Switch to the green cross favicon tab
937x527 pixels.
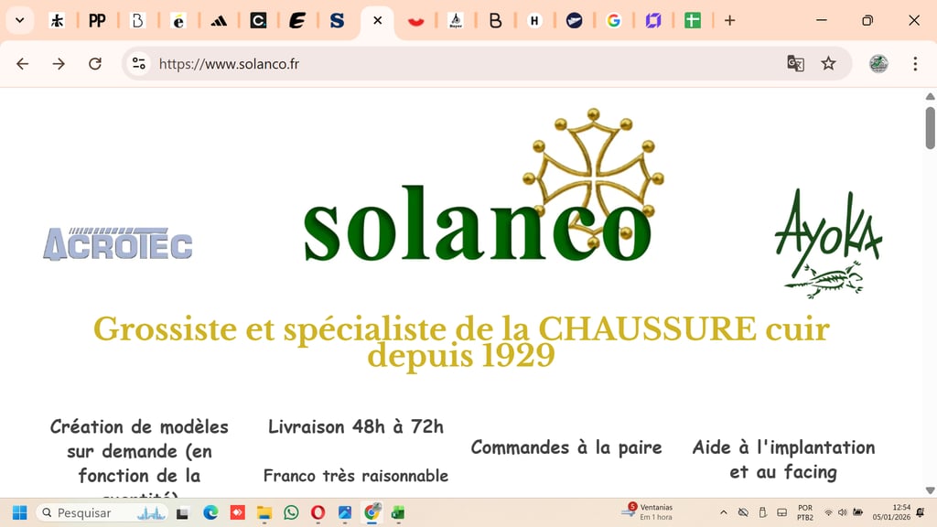pyautogui.click(x=693, y=21)
